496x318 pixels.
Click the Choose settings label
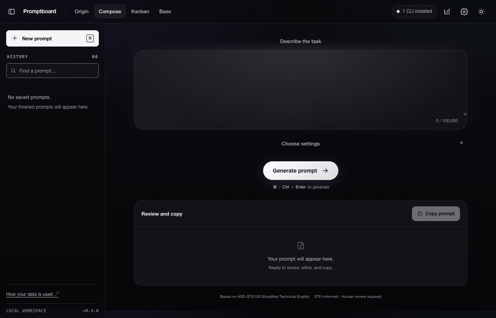point(301,143)
